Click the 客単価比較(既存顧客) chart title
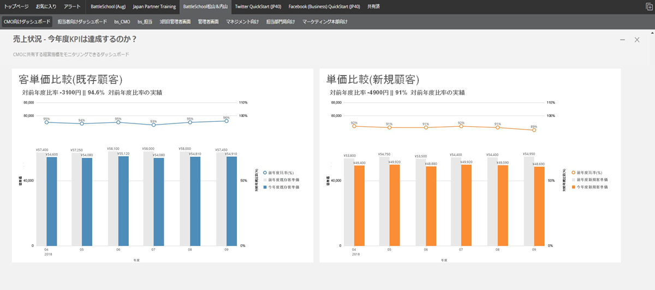The width and height of the screenshot is (655, 290). 70,79
